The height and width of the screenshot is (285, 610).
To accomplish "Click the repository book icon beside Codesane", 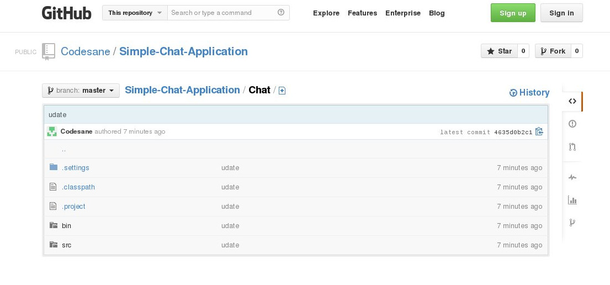I will 49,52.
